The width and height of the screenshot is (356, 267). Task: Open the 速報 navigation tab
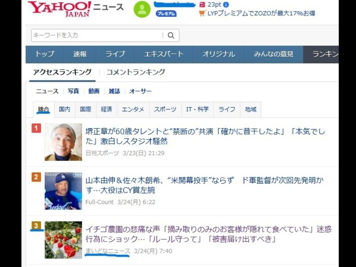click(x=80, y=54)
